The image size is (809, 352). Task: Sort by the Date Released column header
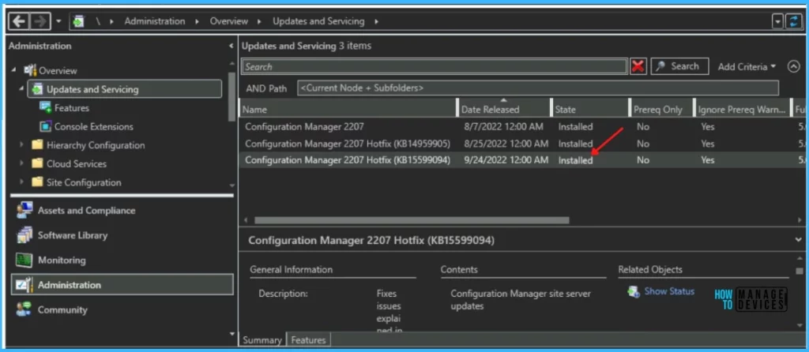tap(504, 109)
